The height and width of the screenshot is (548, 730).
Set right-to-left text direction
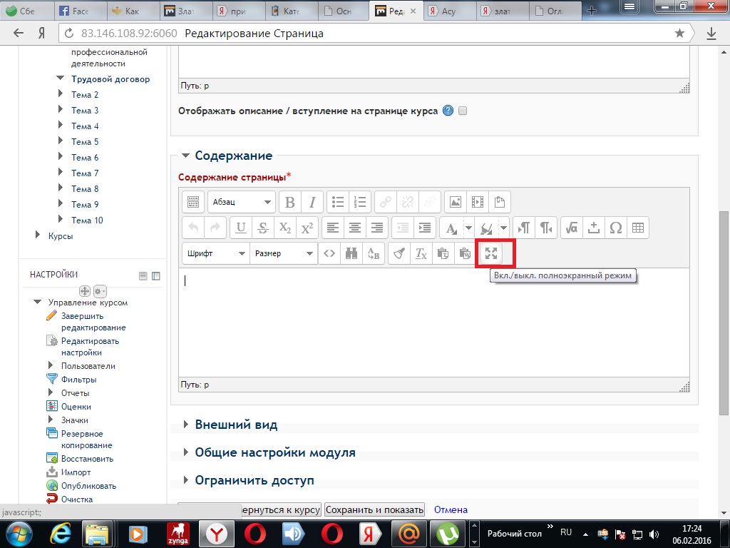(x=546, y=228)
